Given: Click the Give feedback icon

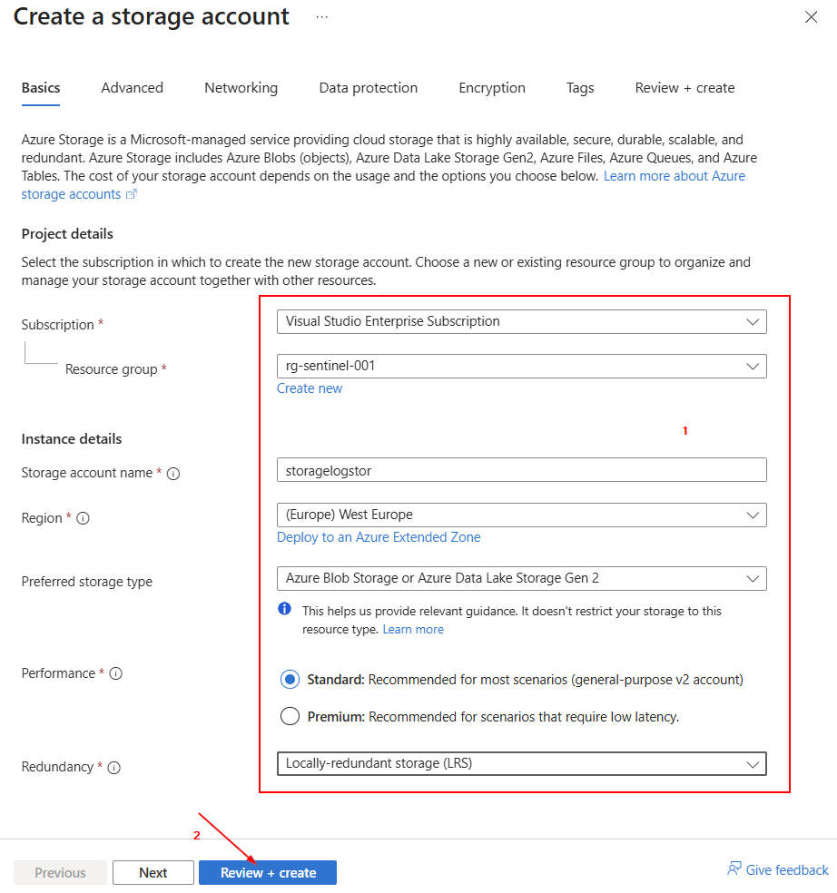Looking at the screenshot, I should coord(734,869).
